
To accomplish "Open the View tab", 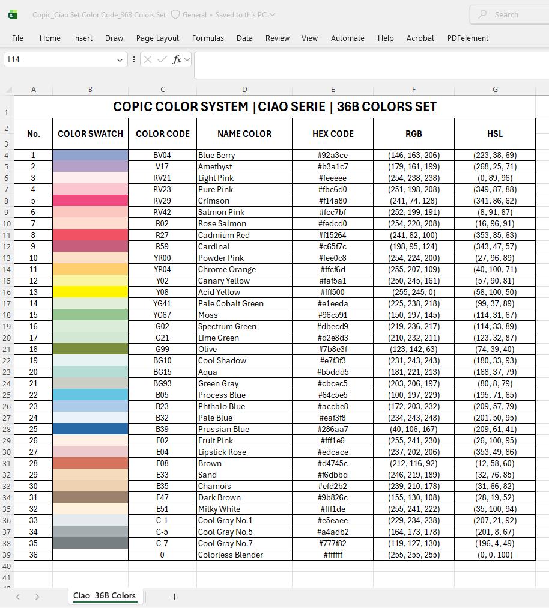I will click(x=309, y=38).
